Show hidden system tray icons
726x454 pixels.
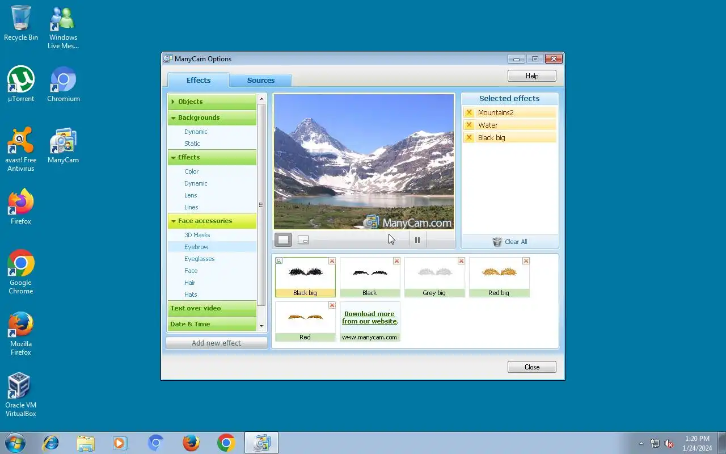click(x=641, y=443)
